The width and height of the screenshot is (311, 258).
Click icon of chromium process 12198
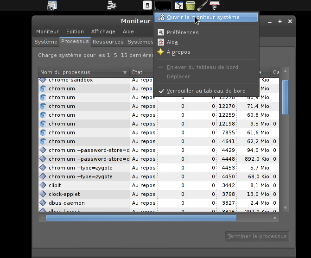coord(43,124)
